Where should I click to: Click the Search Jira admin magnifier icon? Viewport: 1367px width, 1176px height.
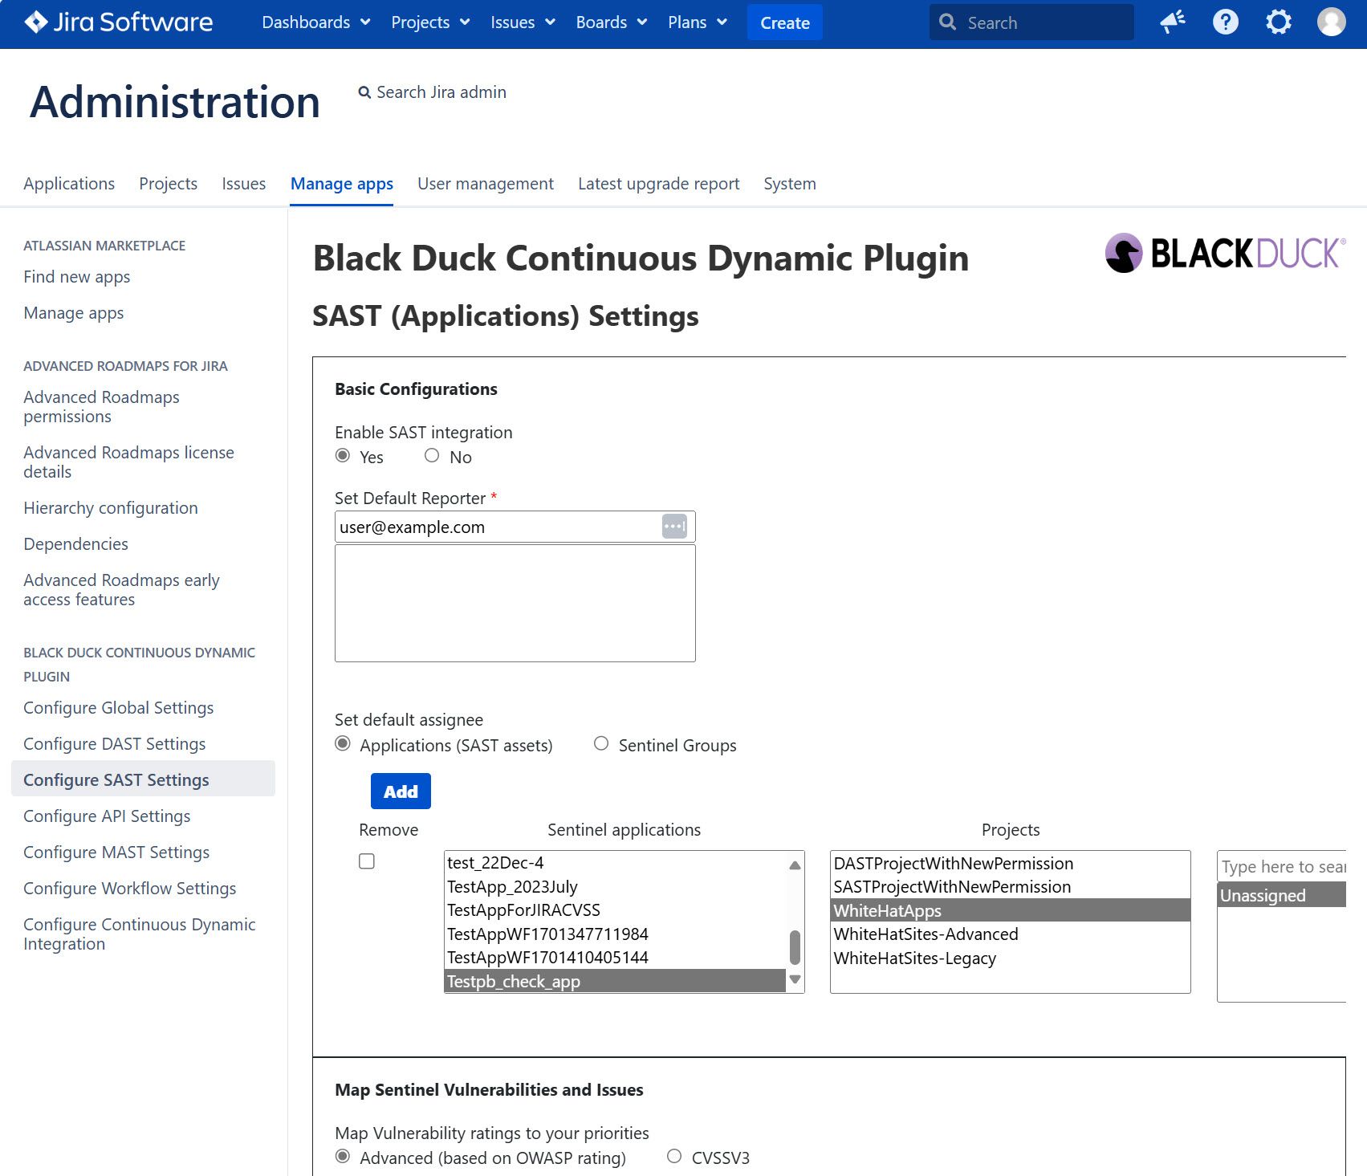[364, 93]
